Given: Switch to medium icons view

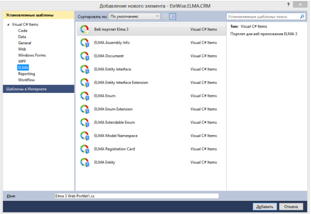Looking at the screenshot, I should (173, 16).
